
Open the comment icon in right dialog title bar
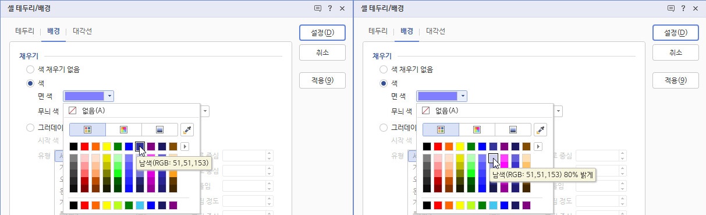(x=670, y=8)
